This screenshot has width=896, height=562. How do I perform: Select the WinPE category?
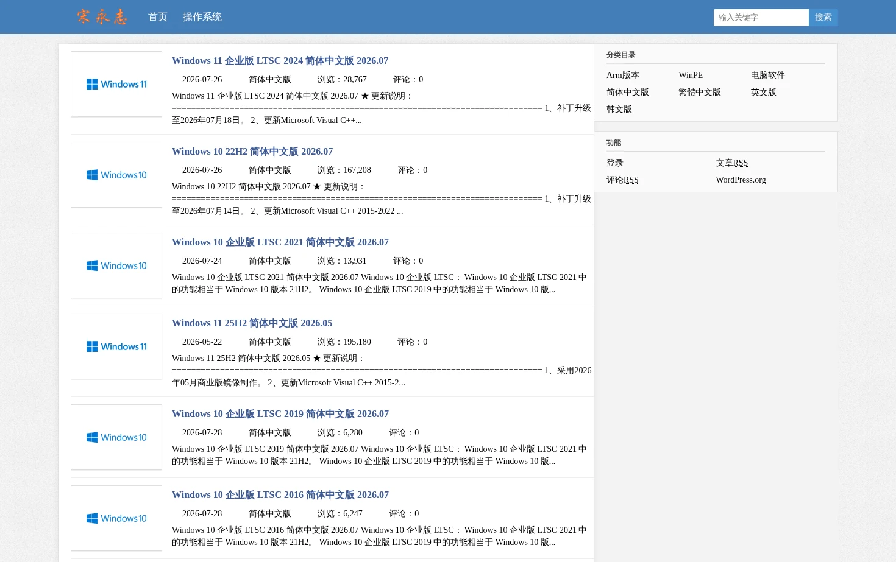(x=691, y=76)
